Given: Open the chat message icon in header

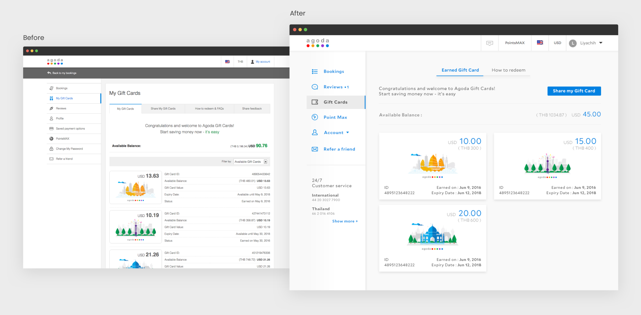Looking at the screenshot, I should click(489, 43).
